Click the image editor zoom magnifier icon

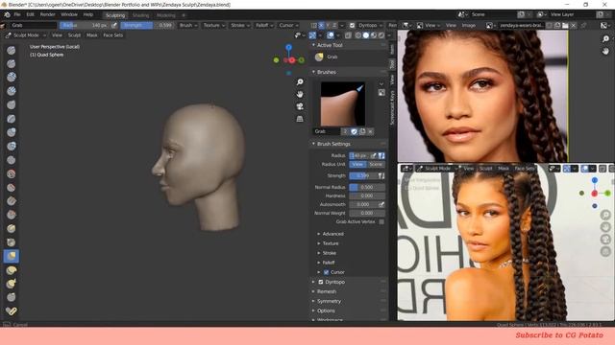point(605,38)
